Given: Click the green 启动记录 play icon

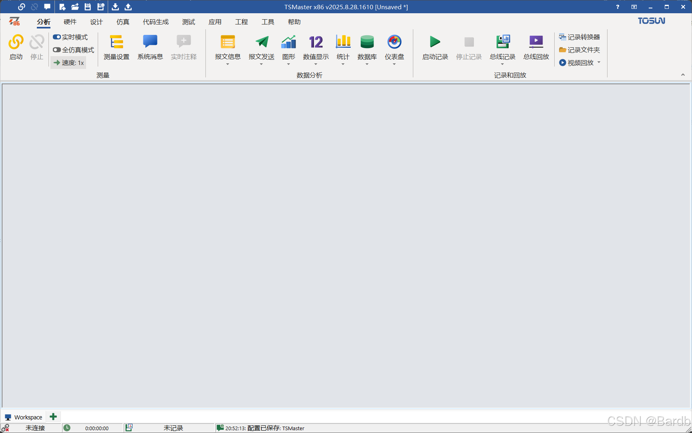Looking at the screenshot, I should pos(435,42).
